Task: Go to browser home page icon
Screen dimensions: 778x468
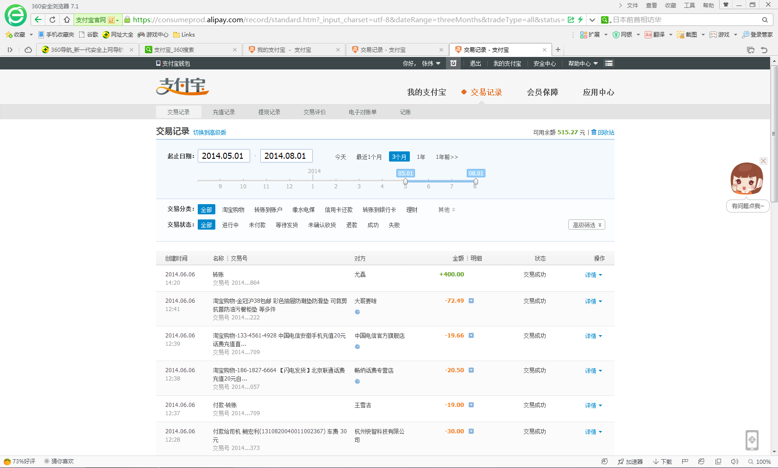Action: [67, 19]
